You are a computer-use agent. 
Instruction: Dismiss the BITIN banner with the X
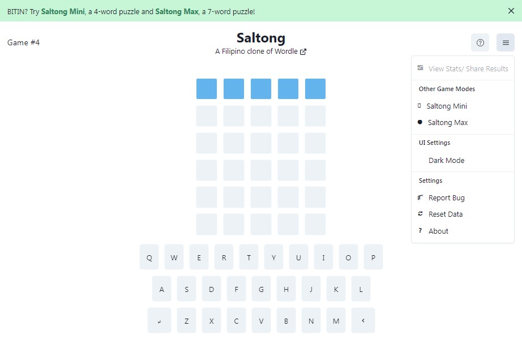[511, 10]
